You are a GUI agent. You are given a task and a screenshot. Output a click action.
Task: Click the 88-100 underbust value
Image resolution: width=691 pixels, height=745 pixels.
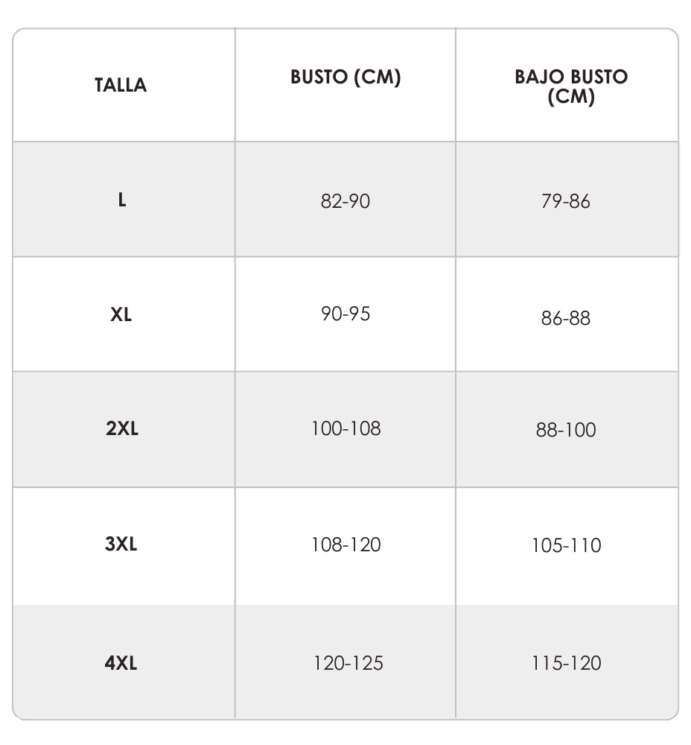(566, 430)
